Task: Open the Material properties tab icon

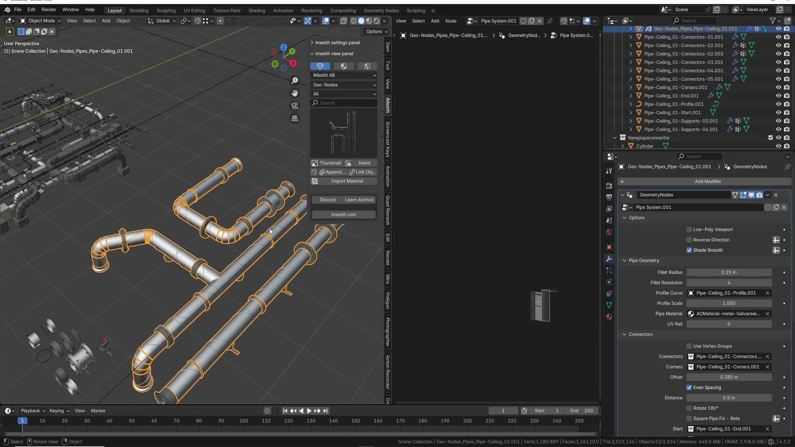Action: point(609,317)
